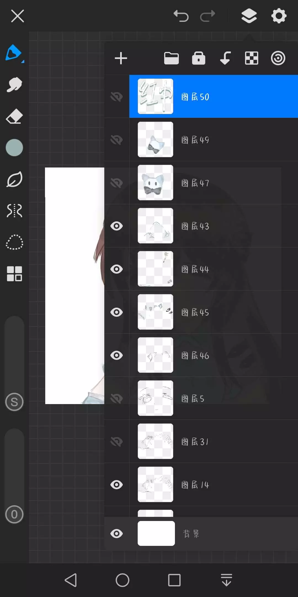Screen dimensions: 298x597
Task: Add a new layer with plus icon
Action: pyautogui.click(x=121, y=58)
